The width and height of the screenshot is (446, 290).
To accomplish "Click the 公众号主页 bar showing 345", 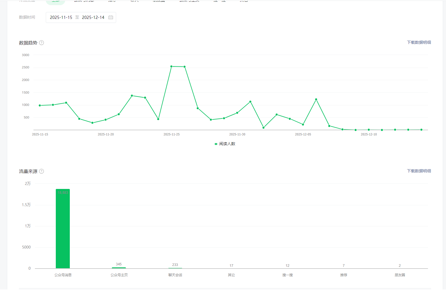I will (119, 268).
